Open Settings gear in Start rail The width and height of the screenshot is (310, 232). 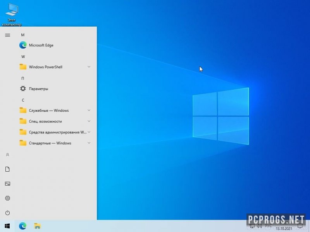coord(7,198)
